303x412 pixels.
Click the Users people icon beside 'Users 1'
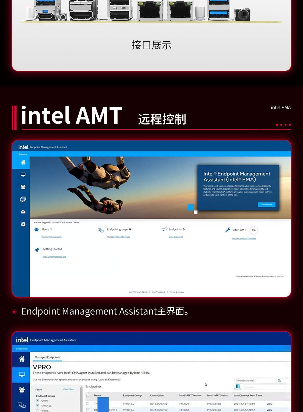pyautogui.click(x=37, y=229)
